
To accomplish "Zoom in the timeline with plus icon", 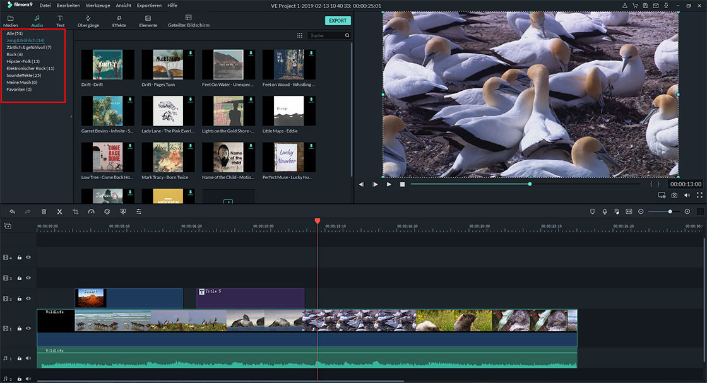I will click(687, 211).
